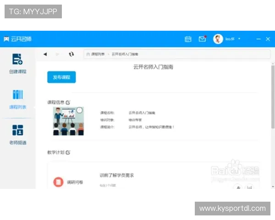Image resolution: width=275 pixels, height=220 pixels.
Task: Click the vertical scrollbar thumb
Action: click(x=273, y=97)
